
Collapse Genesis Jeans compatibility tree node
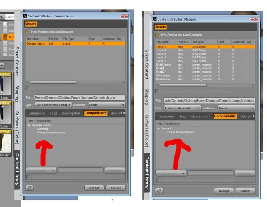[x=29, y=125]
